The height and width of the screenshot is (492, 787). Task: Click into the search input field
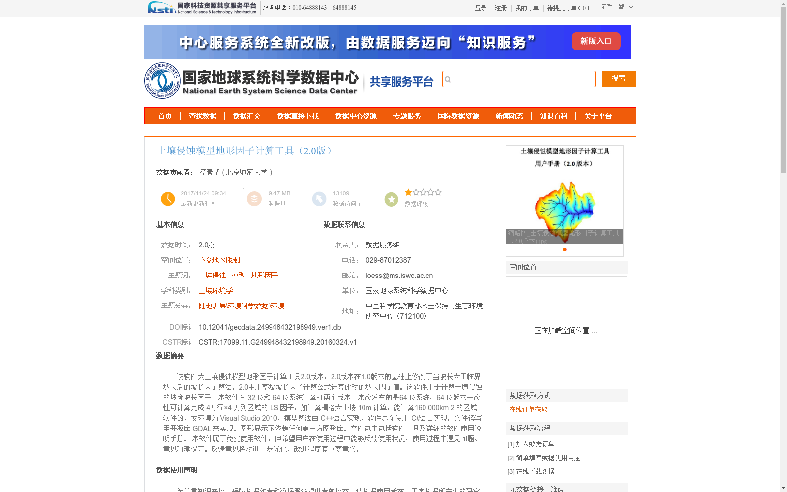pos(518,79)
